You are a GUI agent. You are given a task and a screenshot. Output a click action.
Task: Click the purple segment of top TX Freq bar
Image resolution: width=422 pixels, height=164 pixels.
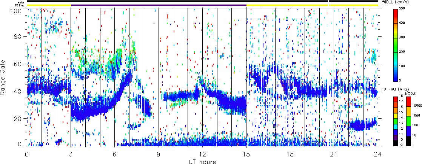(x=159, y=5)
